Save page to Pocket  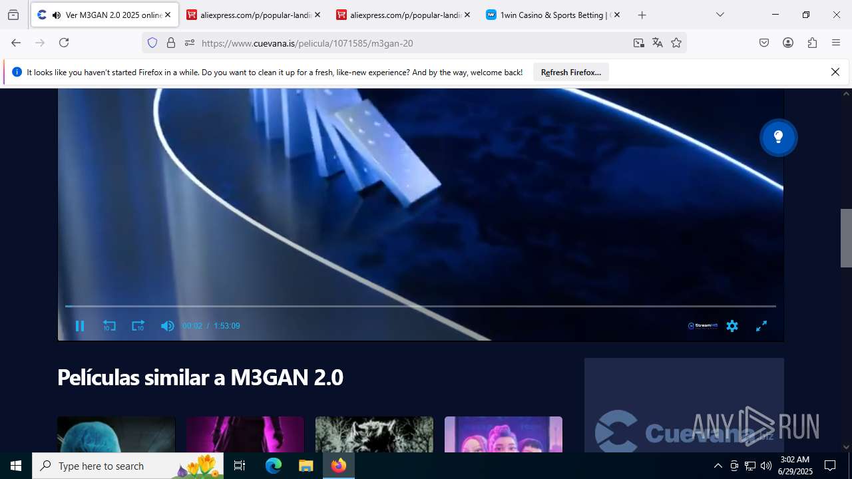[x=764, y=43]
